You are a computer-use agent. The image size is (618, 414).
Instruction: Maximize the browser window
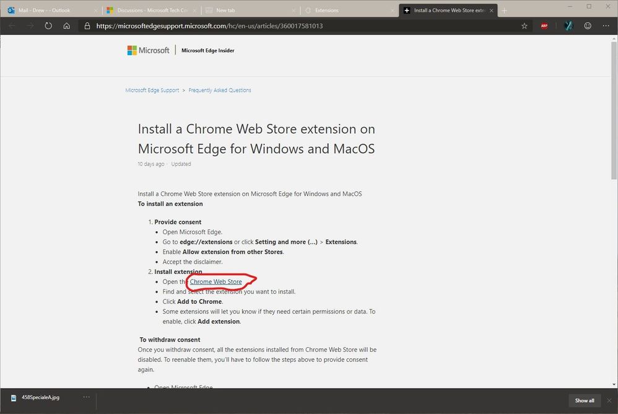(x=589, y=6)
